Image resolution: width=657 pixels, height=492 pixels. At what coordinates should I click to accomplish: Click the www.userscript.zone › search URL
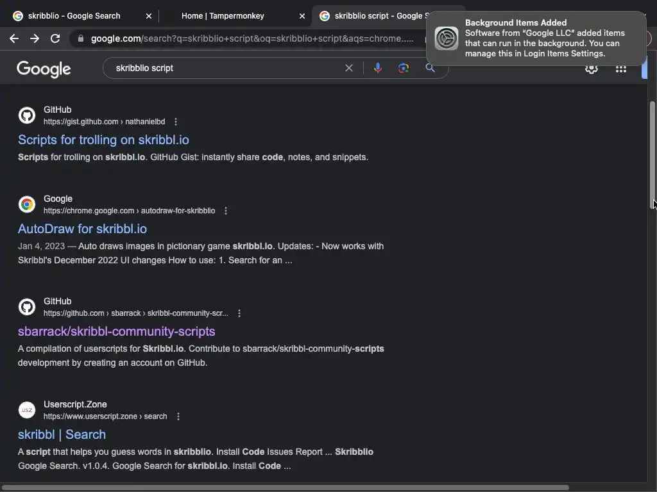pyautogui.click(x=105, y=416)
